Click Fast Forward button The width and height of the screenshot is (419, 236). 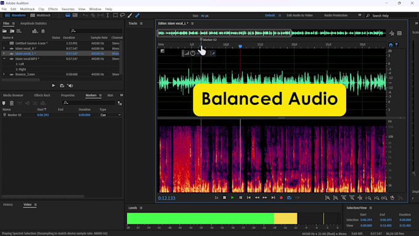[x=265, y=198]
